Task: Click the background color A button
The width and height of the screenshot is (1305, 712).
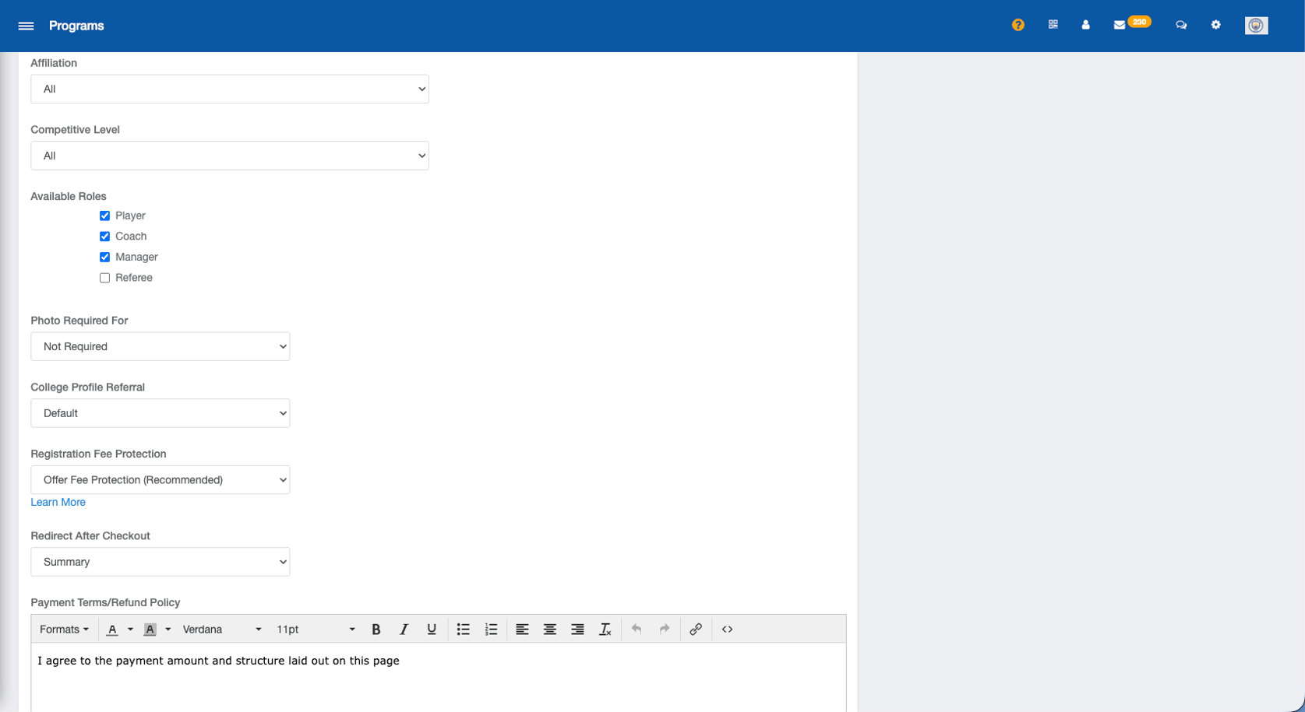Action: pyautogui.click(x=150, y=630)
